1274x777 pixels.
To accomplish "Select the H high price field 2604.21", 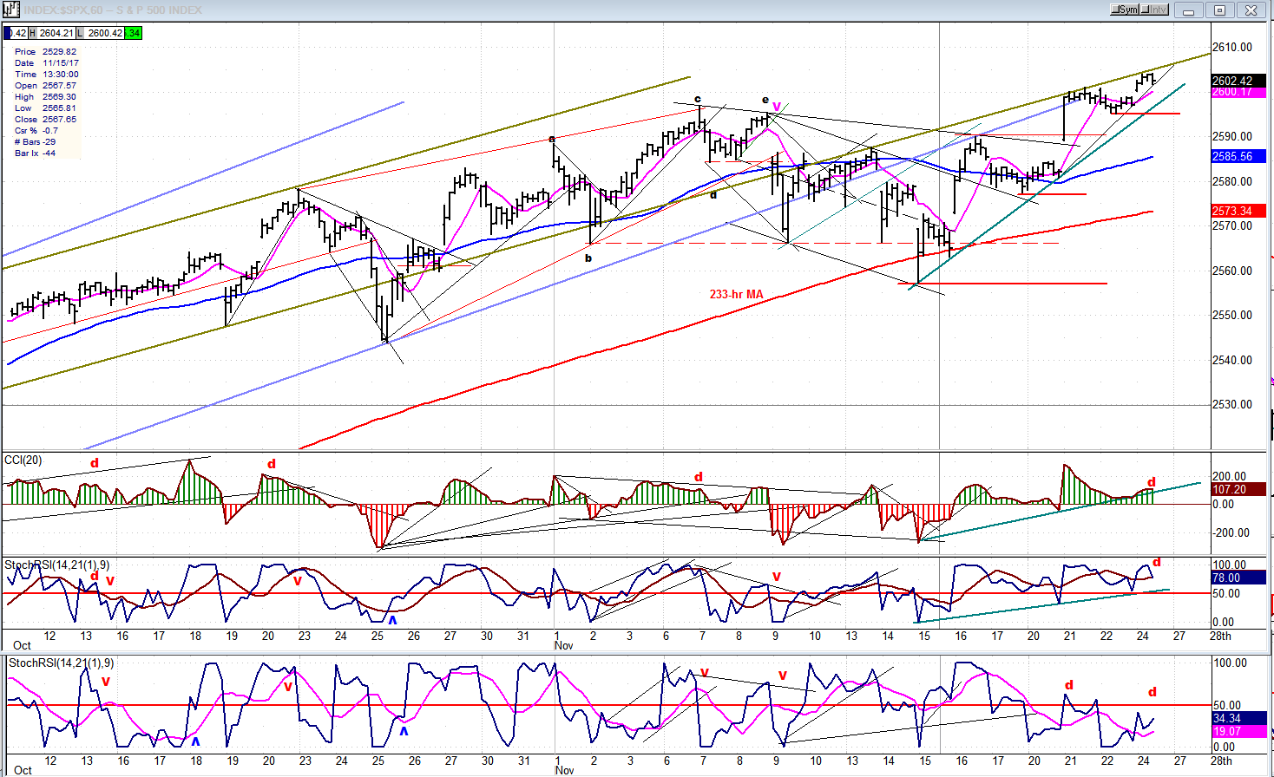I will pyautogui.click(x=51, y=33).
